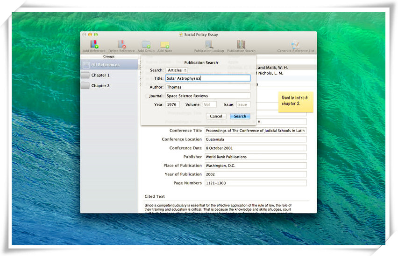The height and width of the screenshot is (256, 398).
Task: Click the Add Reference toolbar icon
Action: click(x=94, y=45)
